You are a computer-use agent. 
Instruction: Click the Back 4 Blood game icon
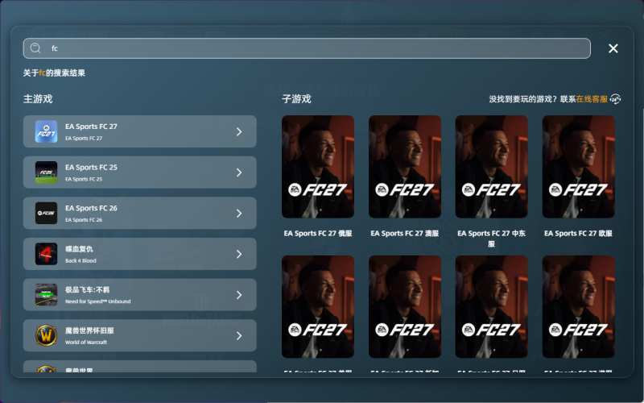46,254
